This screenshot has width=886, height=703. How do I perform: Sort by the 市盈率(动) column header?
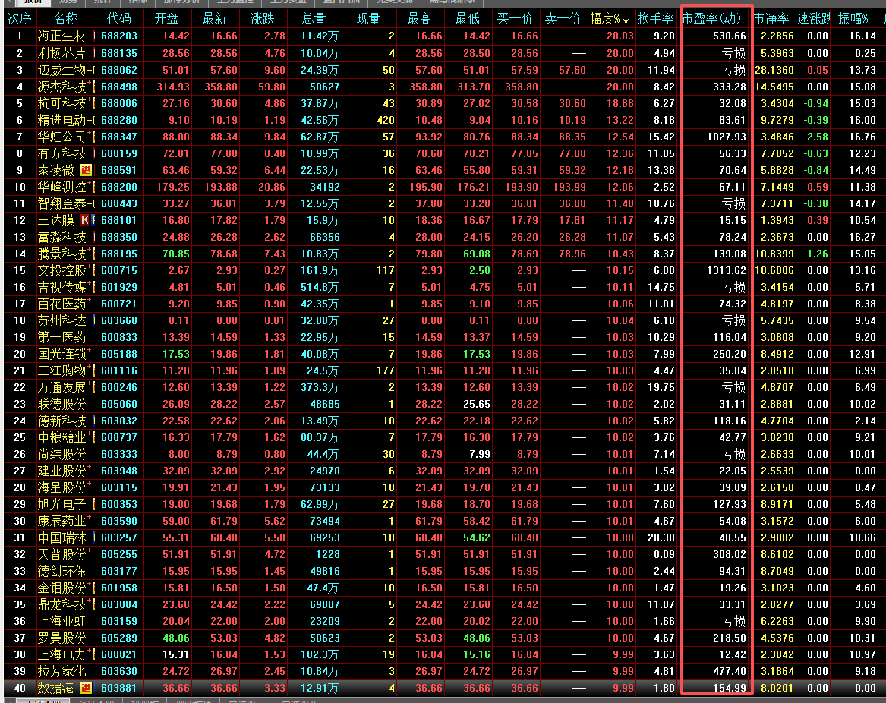point(711,19)
